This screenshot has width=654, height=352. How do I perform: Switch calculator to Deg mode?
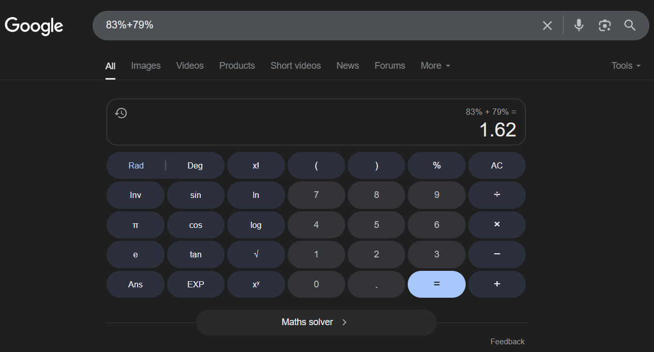[195, 165]
